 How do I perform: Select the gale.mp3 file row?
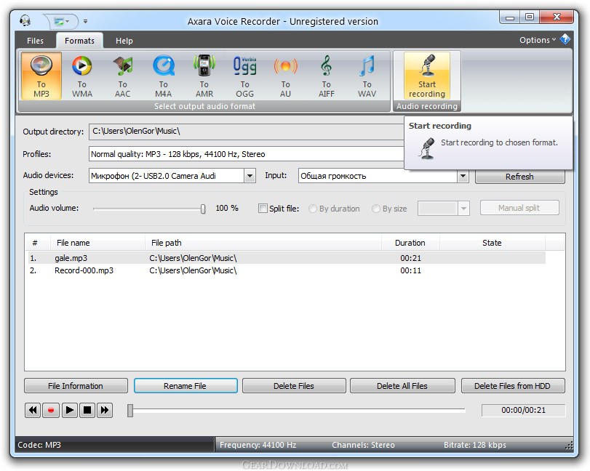[286, 258]
